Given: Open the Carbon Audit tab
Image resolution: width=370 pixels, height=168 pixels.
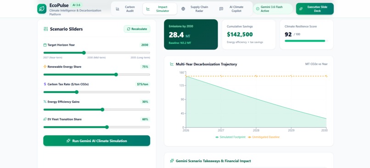Looking at the screenshot, I should click(126, 9).
